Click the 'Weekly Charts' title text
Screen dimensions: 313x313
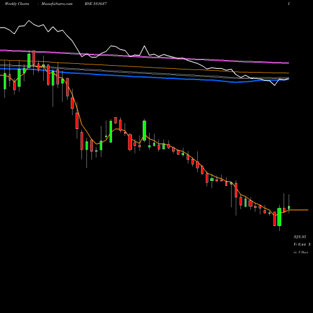point(17,4)
